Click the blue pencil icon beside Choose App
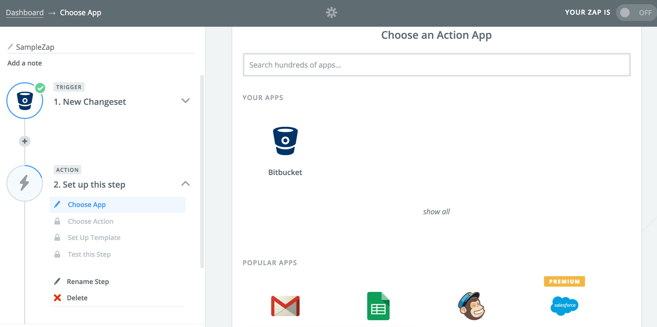The height and width of the screenshot is (327, 657). (57, 204)
